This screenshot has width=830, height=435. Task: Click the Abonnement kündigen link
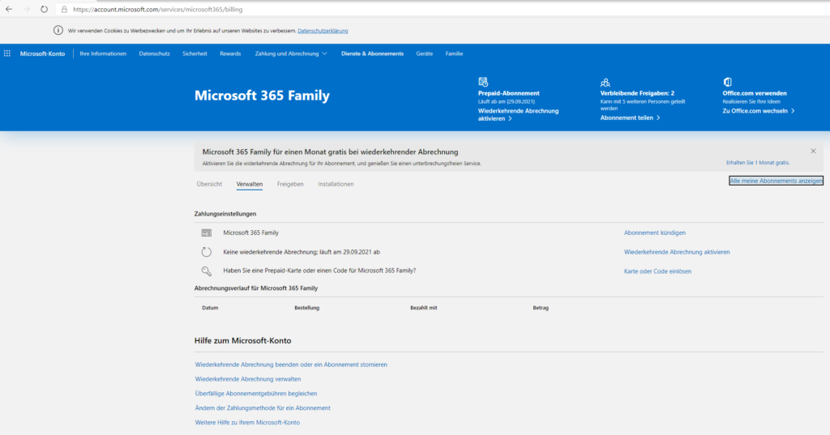[x=654, y=232]
